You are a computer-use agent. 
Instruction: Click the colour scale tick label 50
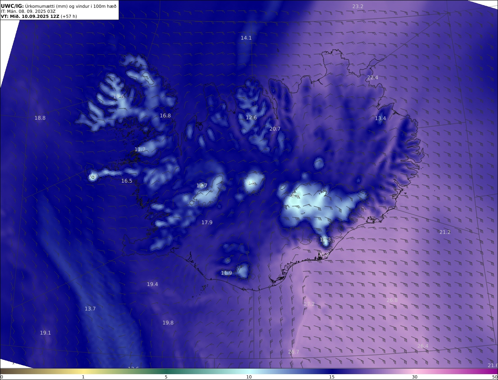[x=494, y=377]
